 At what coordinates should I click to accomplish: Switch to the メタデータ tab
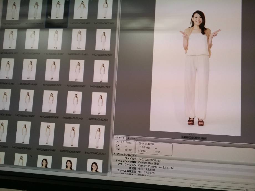click(x=120, y=138)
